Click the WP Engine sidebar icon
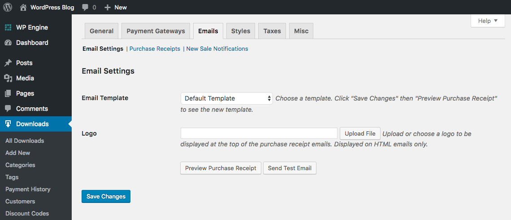Viewport: 511px width, 220px height. [8, 27]
